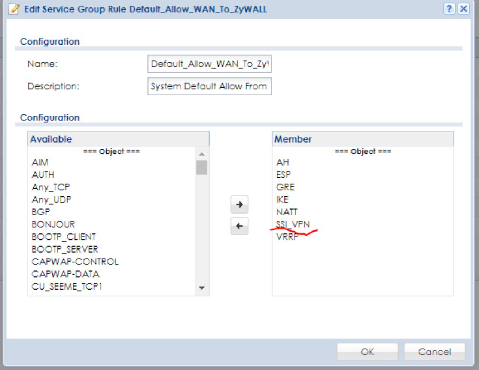Select VRRP in the Member list
This screenshot has width=479, height=370.
(287, 237)
